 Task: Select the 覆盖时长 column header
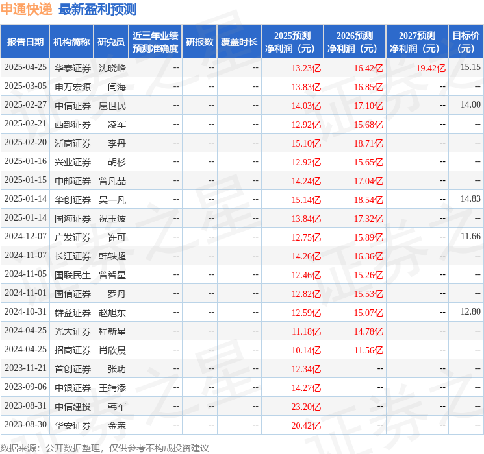[239, 42]
